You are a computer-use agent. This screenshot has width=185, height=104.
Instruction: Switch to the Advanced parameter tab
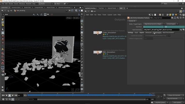(x=148, y=33)
